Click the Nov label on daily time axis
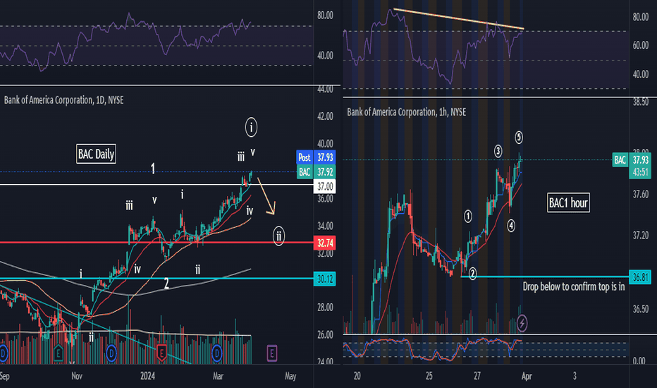Image resolution: width=657 pixels, height=388 pixels. click(x=77, y=376)
